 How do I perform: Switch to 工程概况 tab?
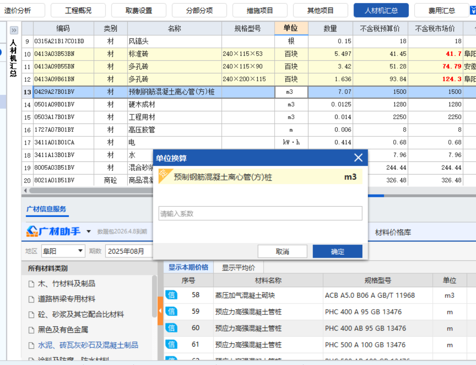(78, 11)
